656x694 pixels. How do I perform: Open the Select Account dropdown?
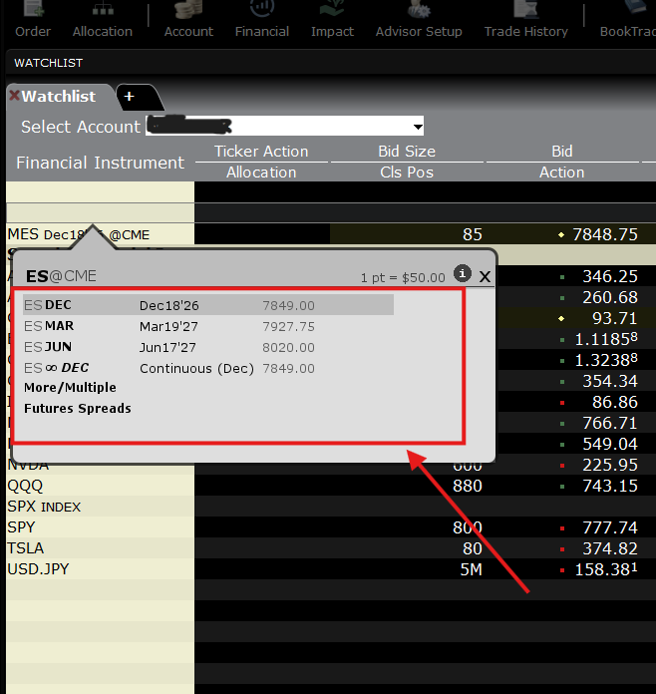tap(284, 127)
